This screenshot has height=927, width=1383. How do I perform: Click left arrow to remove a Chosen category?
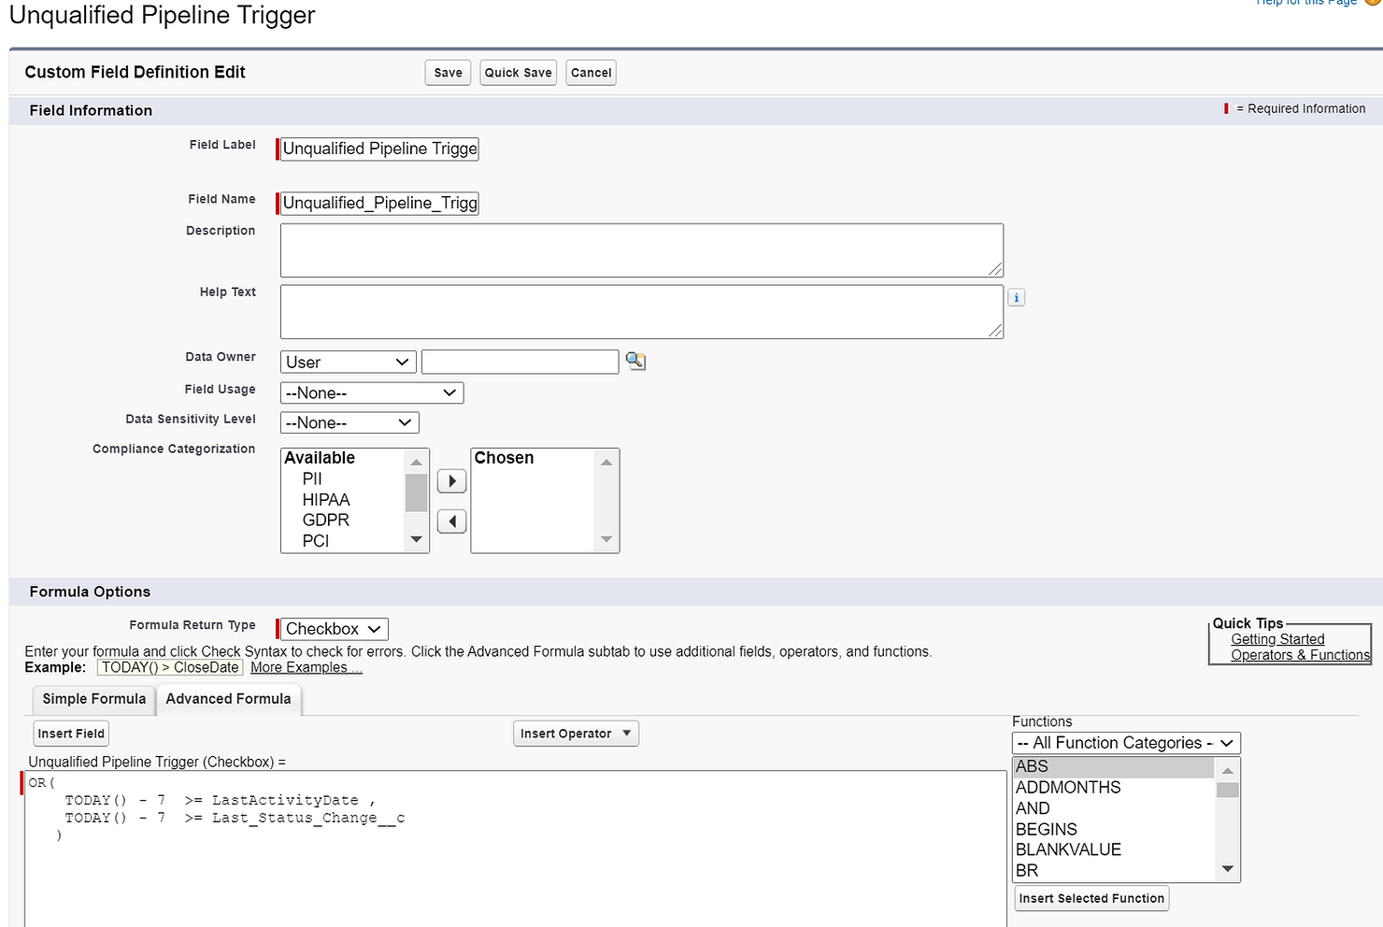click(451, 521)
